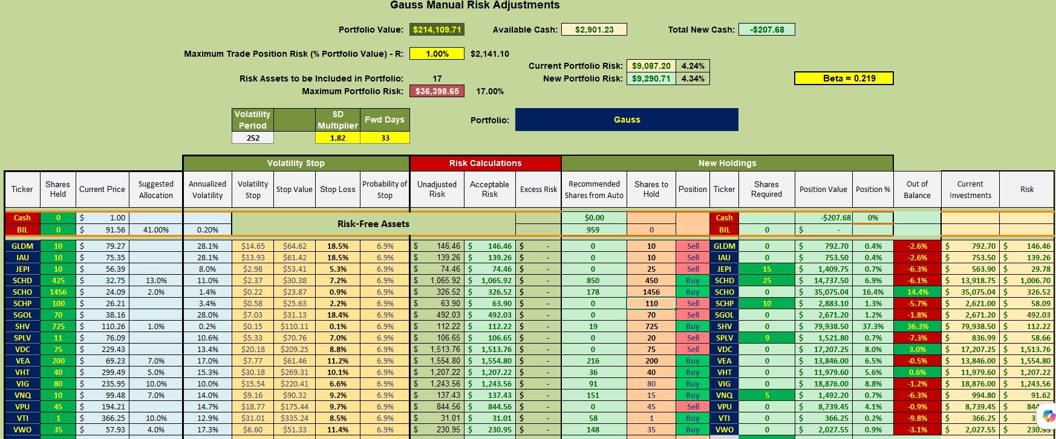Select VTI out of balance -9.8%
Image resolution: width=1056 pixels, height=439 pixels.
tap(917, 418)
